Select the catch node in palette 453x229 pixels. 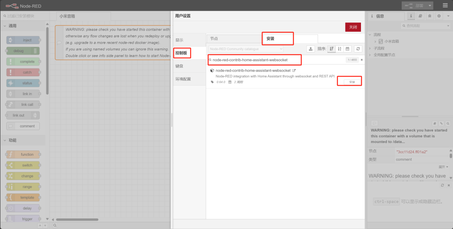23,72
